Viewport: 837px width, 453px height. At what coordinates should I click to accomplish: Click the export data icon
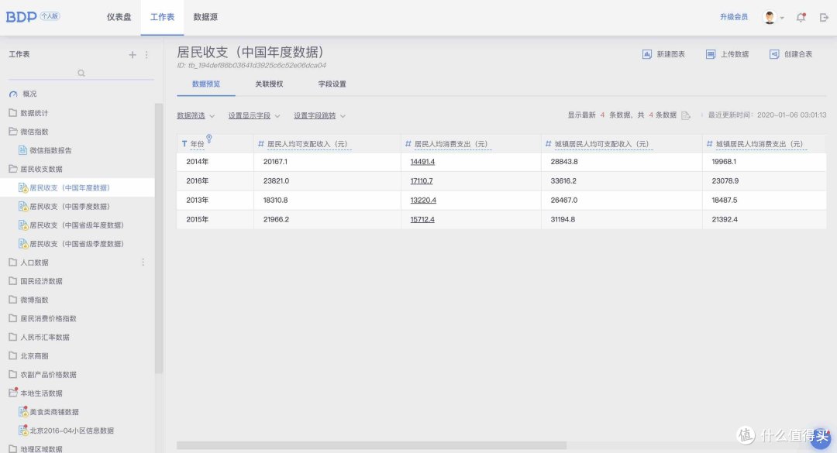click(x=686, y=116)
